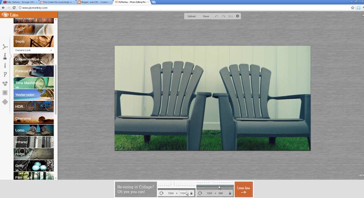Image resolution: width=364 pixels, height=198 pixels.
Task: Click the www.picmonkey.com address bar
Action: tap(184, 8)
